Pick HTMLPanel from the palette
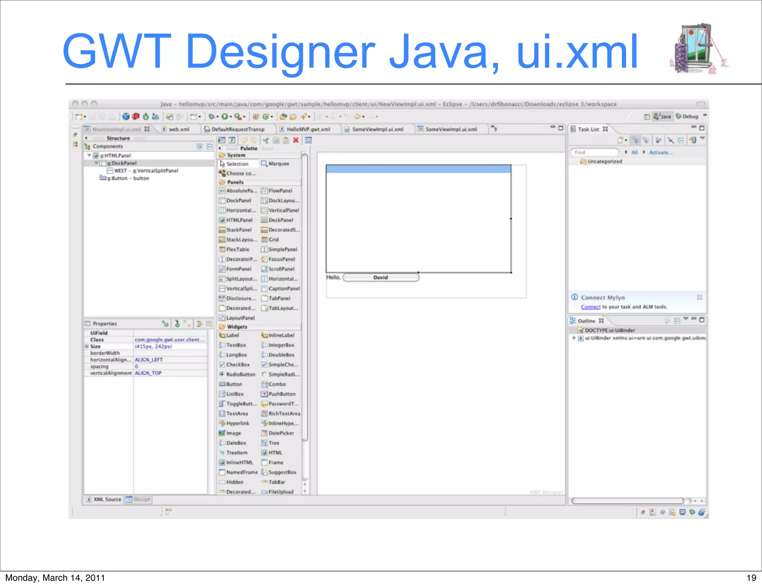Screen dimensions: 762x586 coord(236,220)
